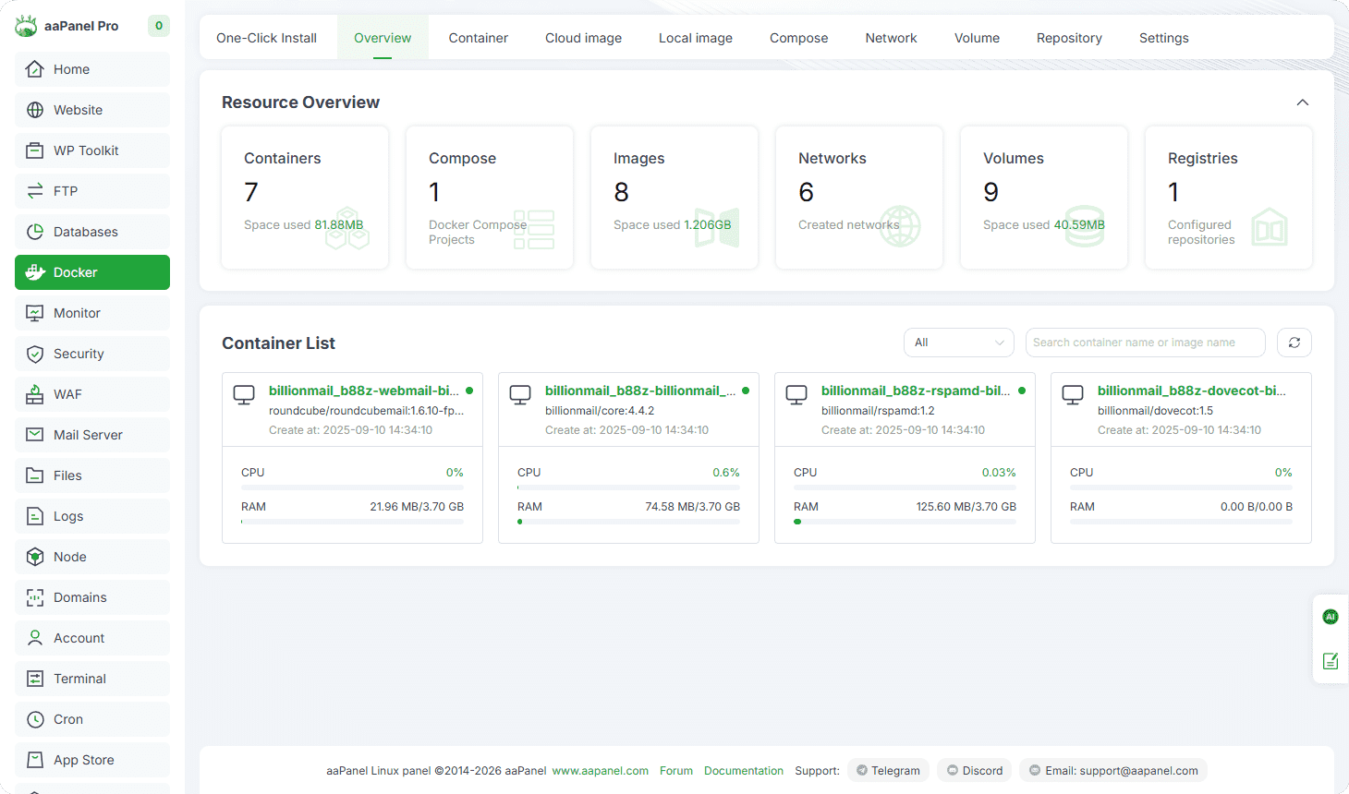Go to the Terminal sidebar item
This screenshot has width=1349, height=794.
92,679
